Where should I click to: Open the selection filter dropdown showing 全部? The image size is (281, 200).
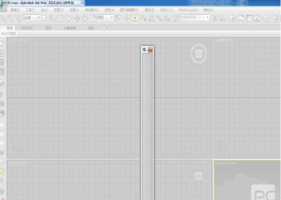(32, 18)
